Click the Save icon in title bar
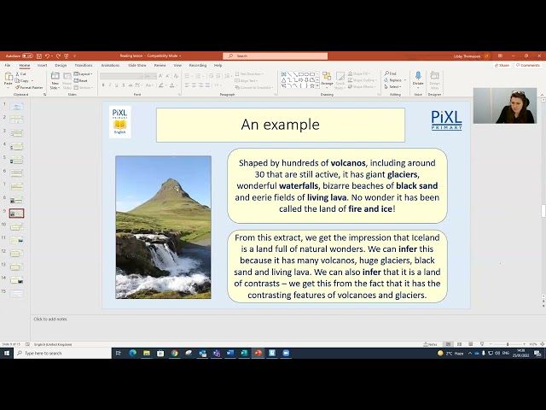The height and width of the screenshot is (410, 546). click(x=39, y=56)
